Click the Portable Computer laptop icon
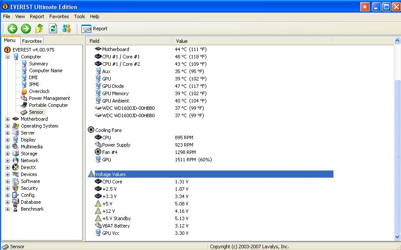This screenshot has width=401, height=250. pyautogui.click(x=24, y=105)
